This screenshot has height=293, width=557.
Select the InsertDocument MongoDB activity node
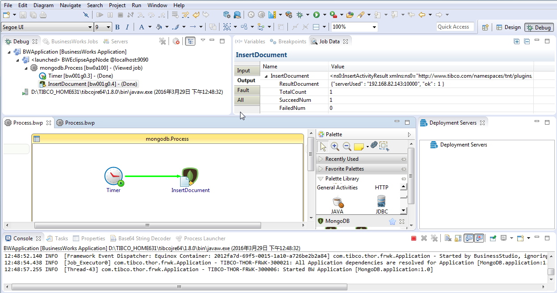pos(190,177)
